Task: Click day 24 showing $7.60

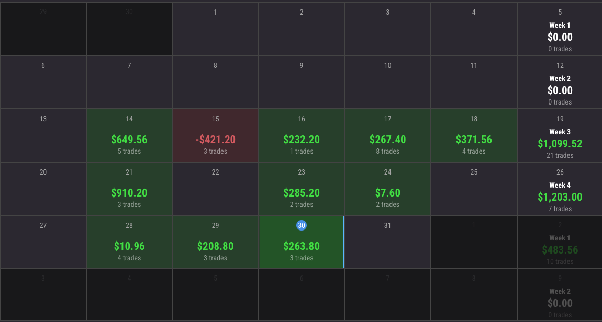Action: click(387, 189)
